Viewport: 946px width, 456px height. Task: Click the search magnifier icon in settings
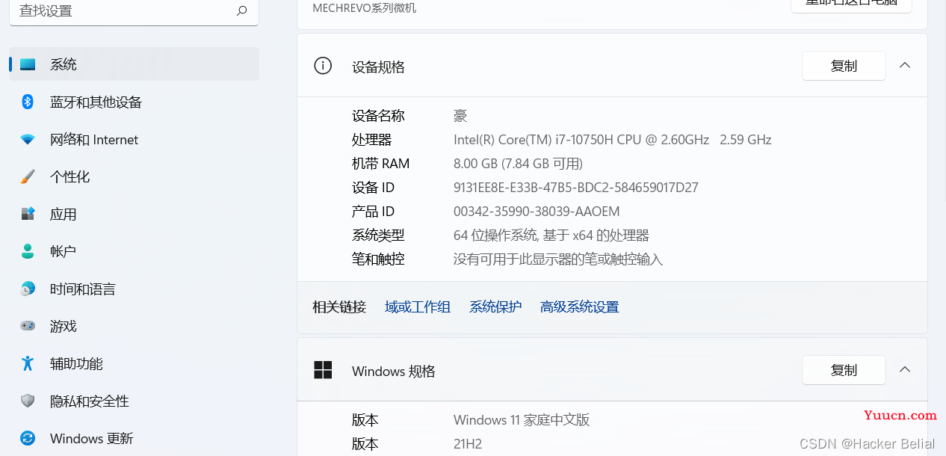[x=241, y=11]
